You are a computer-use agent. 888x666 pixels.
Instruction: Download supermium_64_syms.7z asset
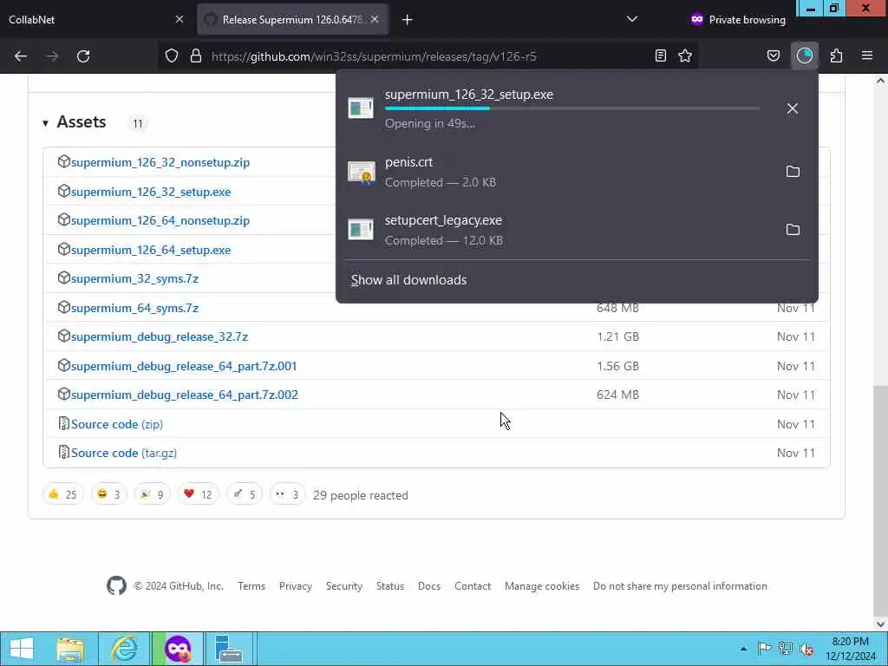134,308
